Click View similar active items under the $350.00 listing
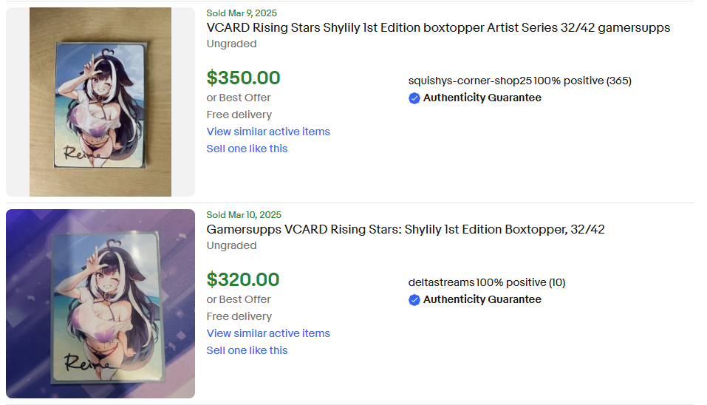Screen dimensions: 707x405 268,132
